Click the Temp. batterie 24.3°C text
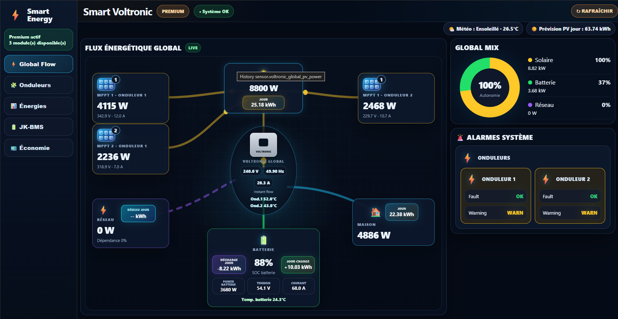This screenshot has width=618, height=319. [x=264, y=300]
